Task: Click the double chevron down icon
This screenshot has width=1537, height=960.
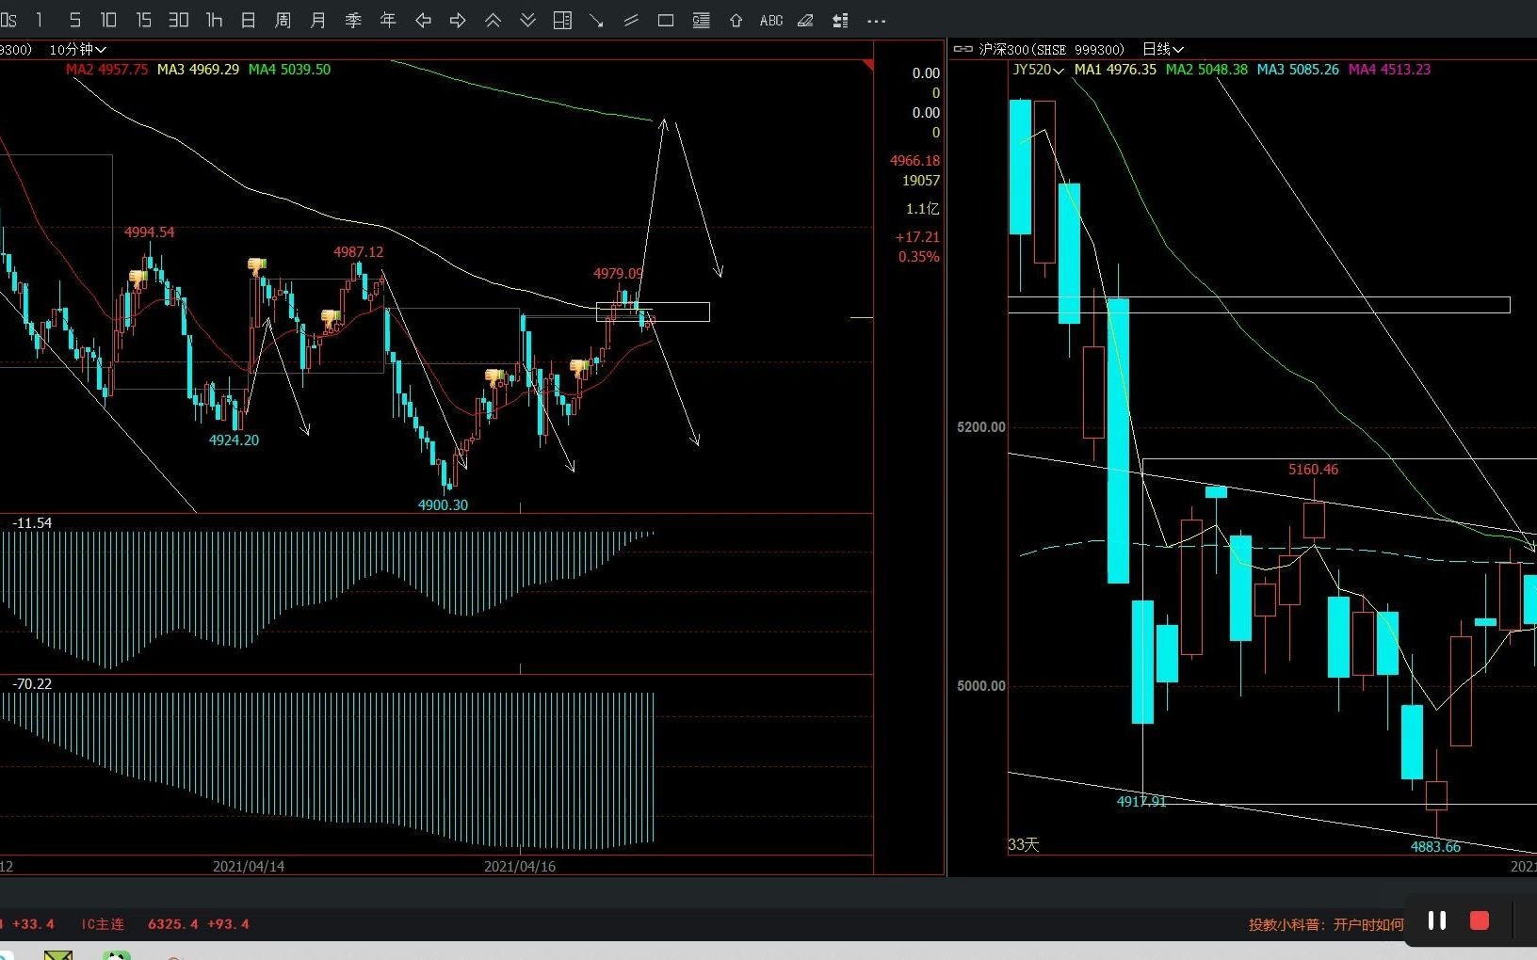Action: point(527,20)
